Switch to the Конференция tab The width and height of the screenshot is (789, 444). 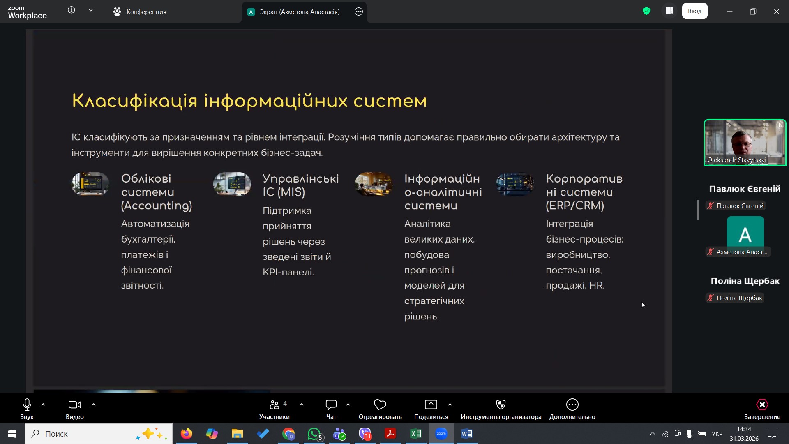click(140, 12)
